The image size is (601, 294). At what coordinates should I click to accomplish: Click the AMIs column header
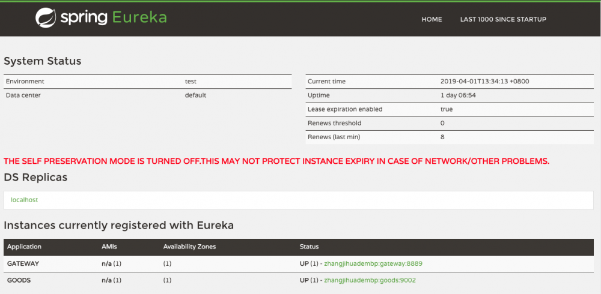pyautogui.click(x=110, y=247)
